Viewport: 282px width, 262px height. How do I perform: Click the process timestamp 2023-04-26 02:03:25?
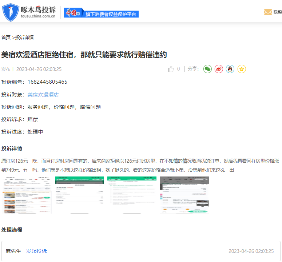251,251
